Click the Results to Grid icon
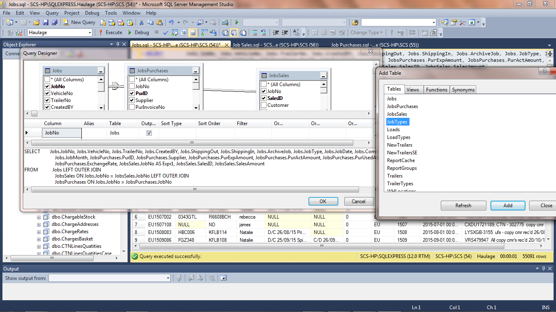This screenshot has width=556, height=312. point(235,32)
